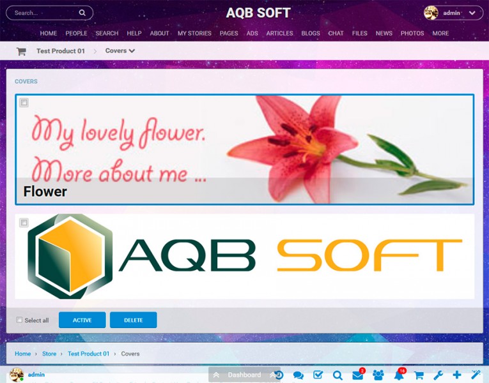Check the Flower cover checkbox

(x=24, y=102)
